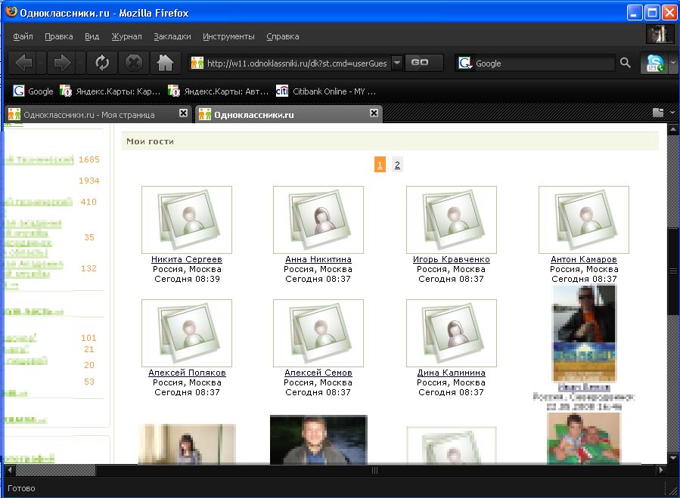Switch to the Моя страница tab

pyautogui.click(x=89, y=115)
